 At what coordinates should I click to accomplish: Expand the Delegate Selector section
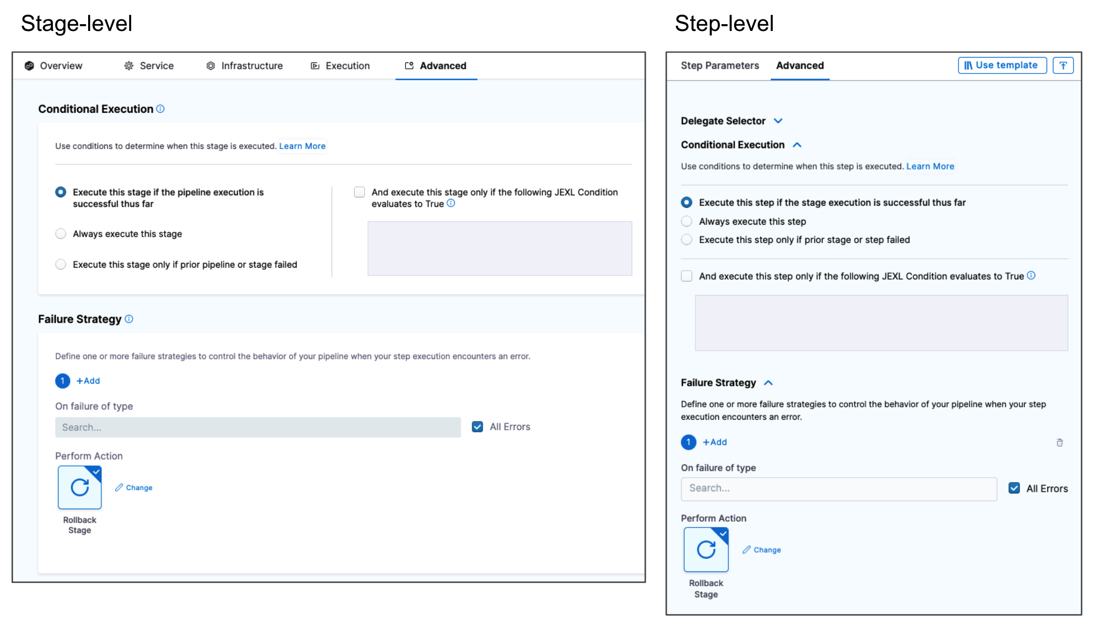778,121
